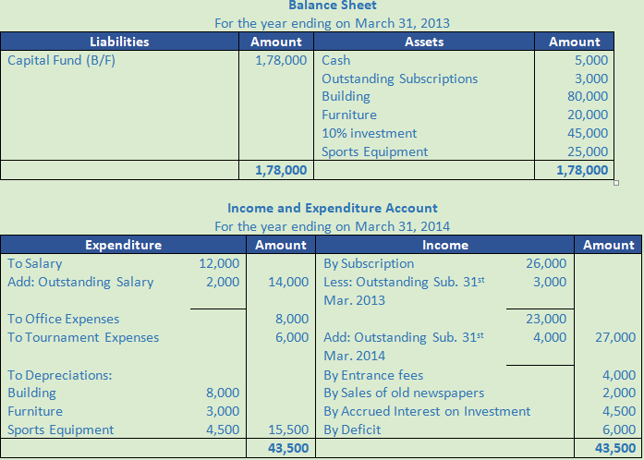
Task: Select the 'Liabilities' column header
Action: [x=119, y=42]
